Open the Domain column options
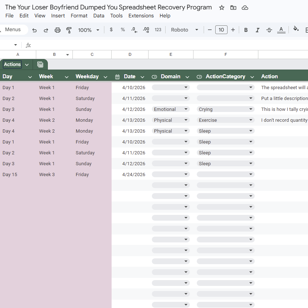 (187, 77)
